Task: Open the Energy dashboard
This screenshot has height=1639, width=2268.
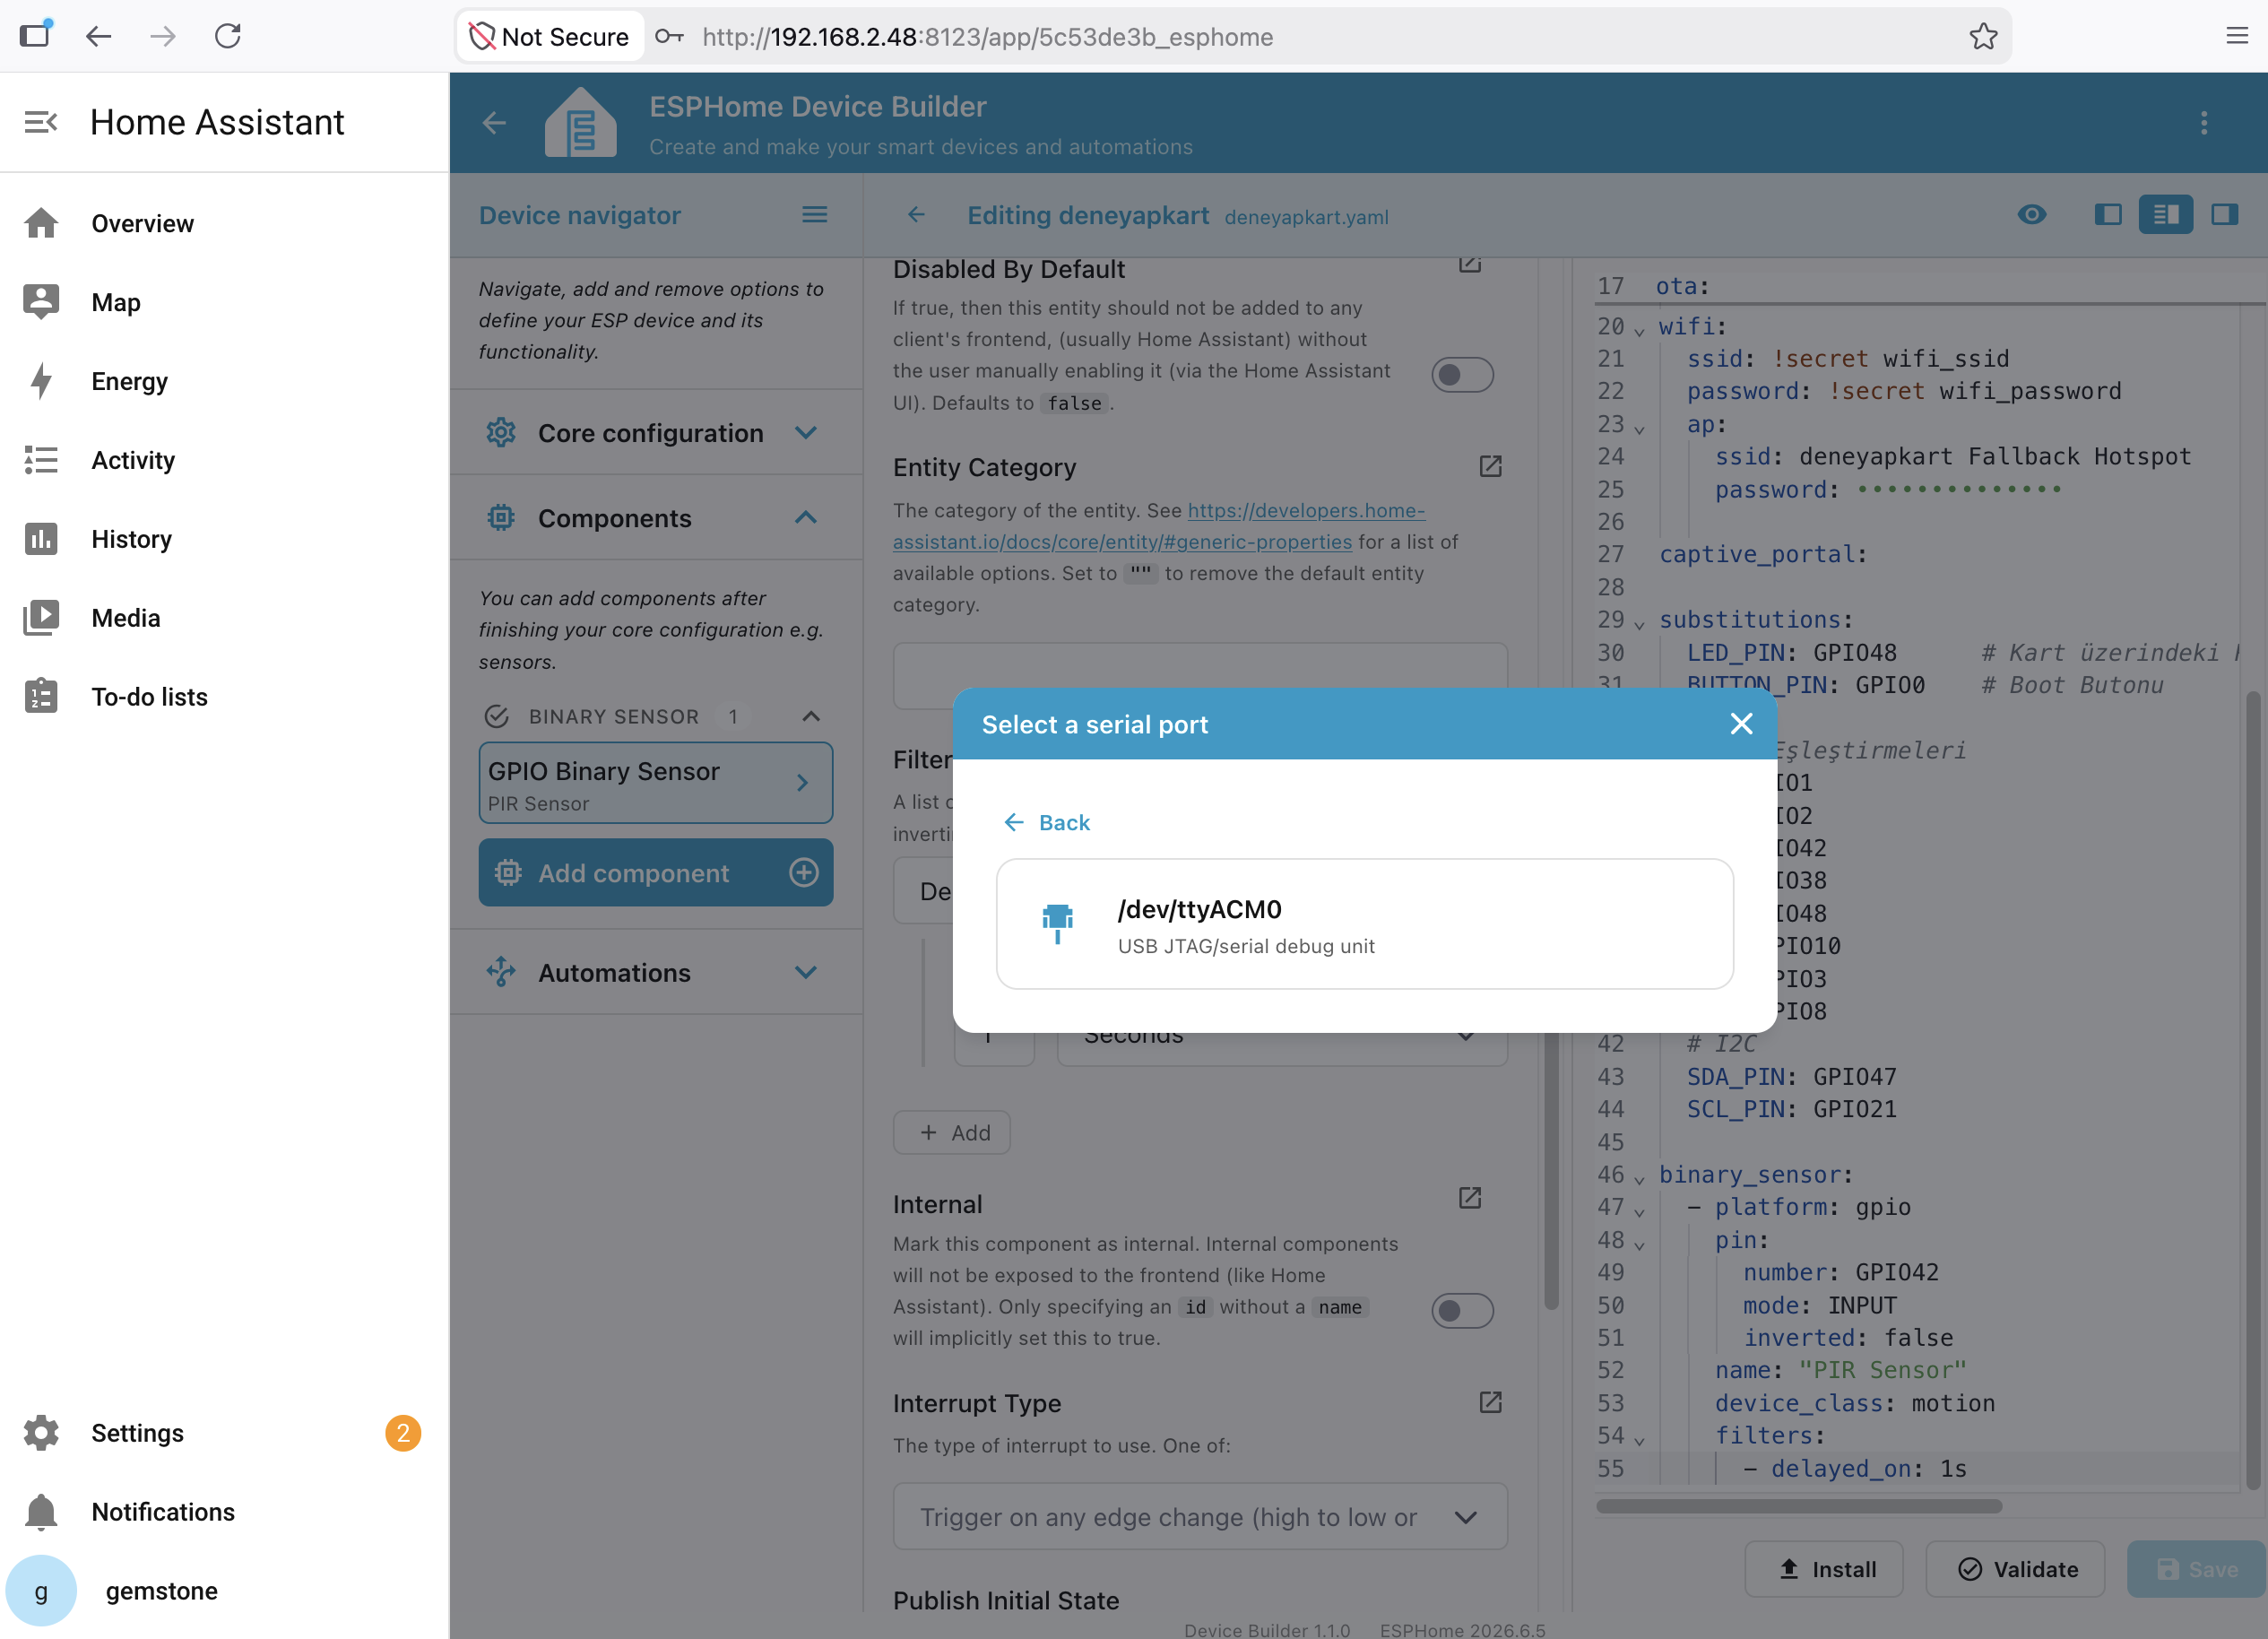Action: (224, 381)
